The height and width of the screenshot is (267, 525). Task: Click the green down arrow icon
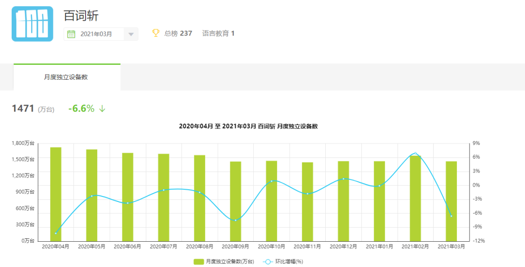[102, 108]
